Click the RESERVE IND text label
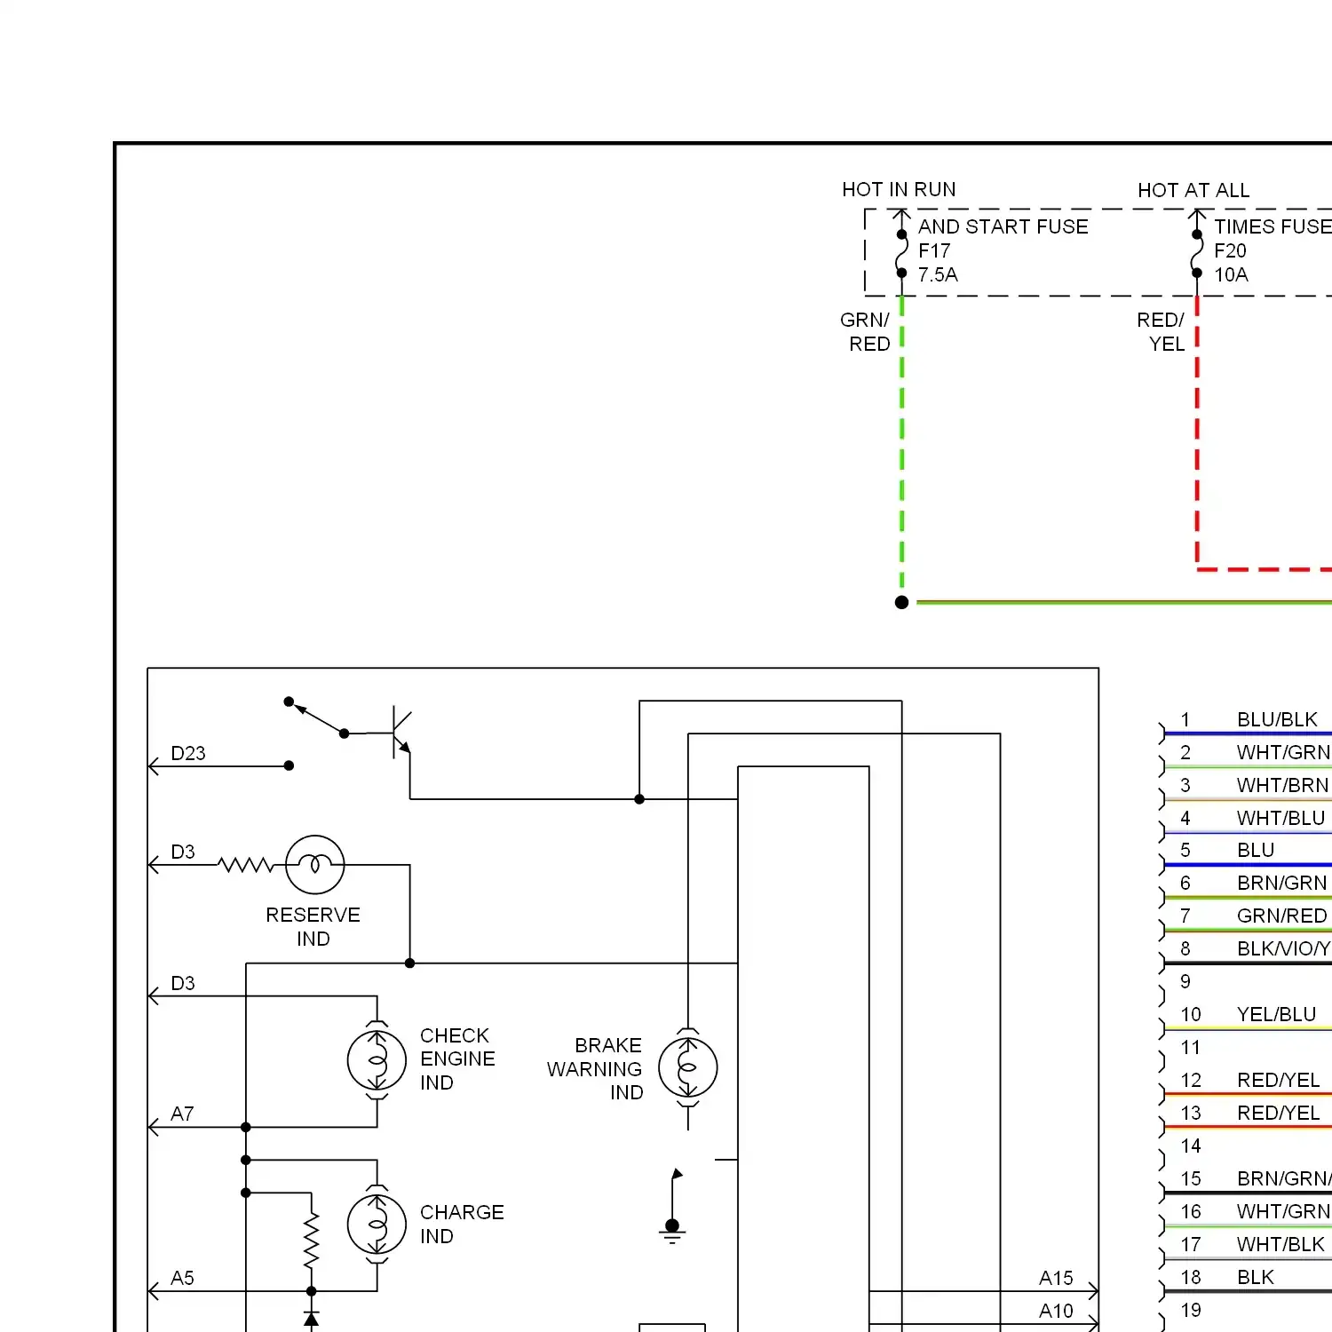Viewport: 1332px width, 1332px height. coord(313,926)
